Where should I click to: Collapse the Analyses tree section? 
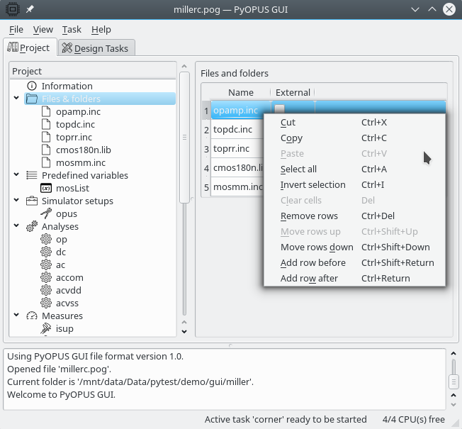point(16,226)
